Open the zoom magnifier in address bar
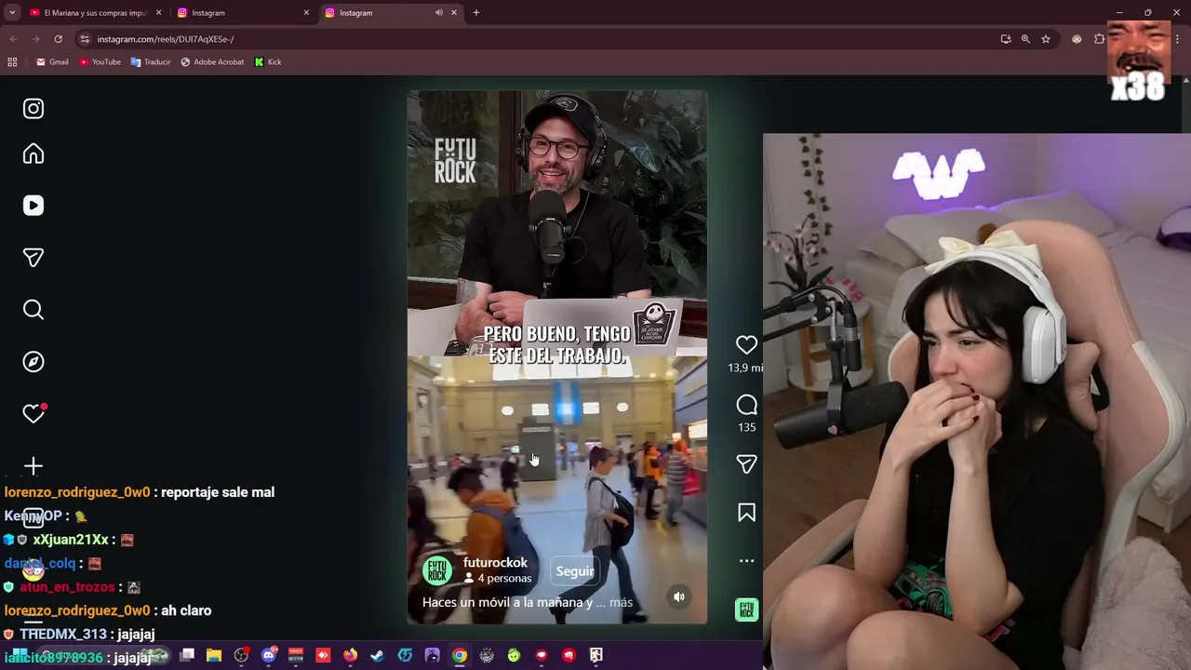The height and width of the screenshot is (670, 1191). coord(1025,39)
